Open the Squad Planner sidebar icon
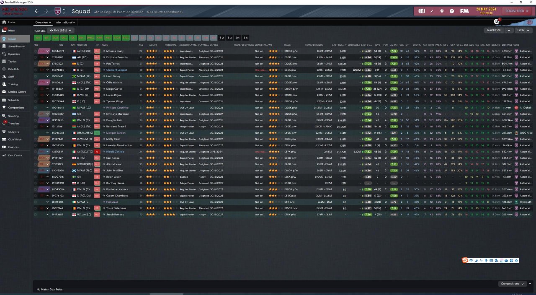 [x=4, y=47]
